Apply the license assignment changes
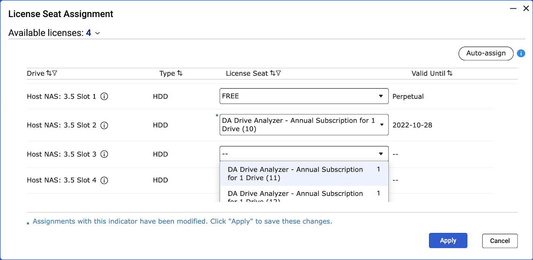This screenshot has width=533, height=260. tap(448, 240)
